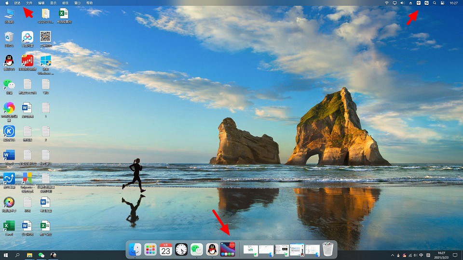Click the Wi-Fi icon in the top menu bar
The height and width of the screenshot is (260, 463).
(386, 3)
